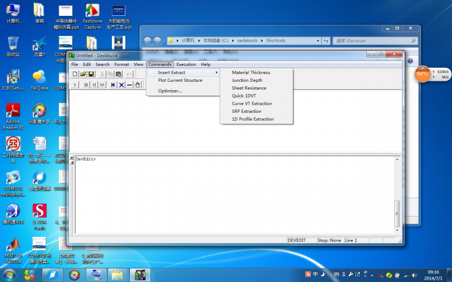Image resolution: width=452 pixels, height=282 pixels.
Task: Click the Copy toolbar icon
Action: coord(110,74)
